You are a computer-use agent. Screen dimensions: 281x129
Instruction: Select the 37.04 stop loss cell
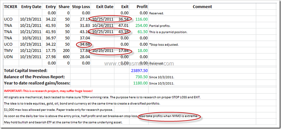[x=85, y=38]
